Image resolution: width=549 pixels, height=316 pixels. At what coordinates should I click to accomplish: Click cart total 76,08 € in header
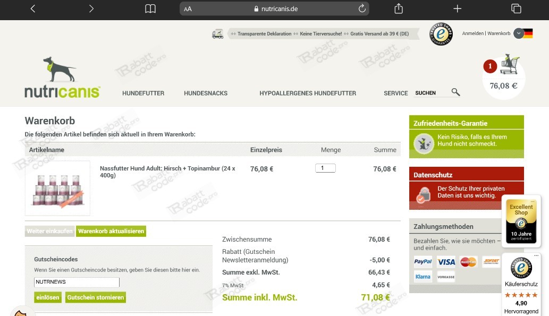point(503,86)
